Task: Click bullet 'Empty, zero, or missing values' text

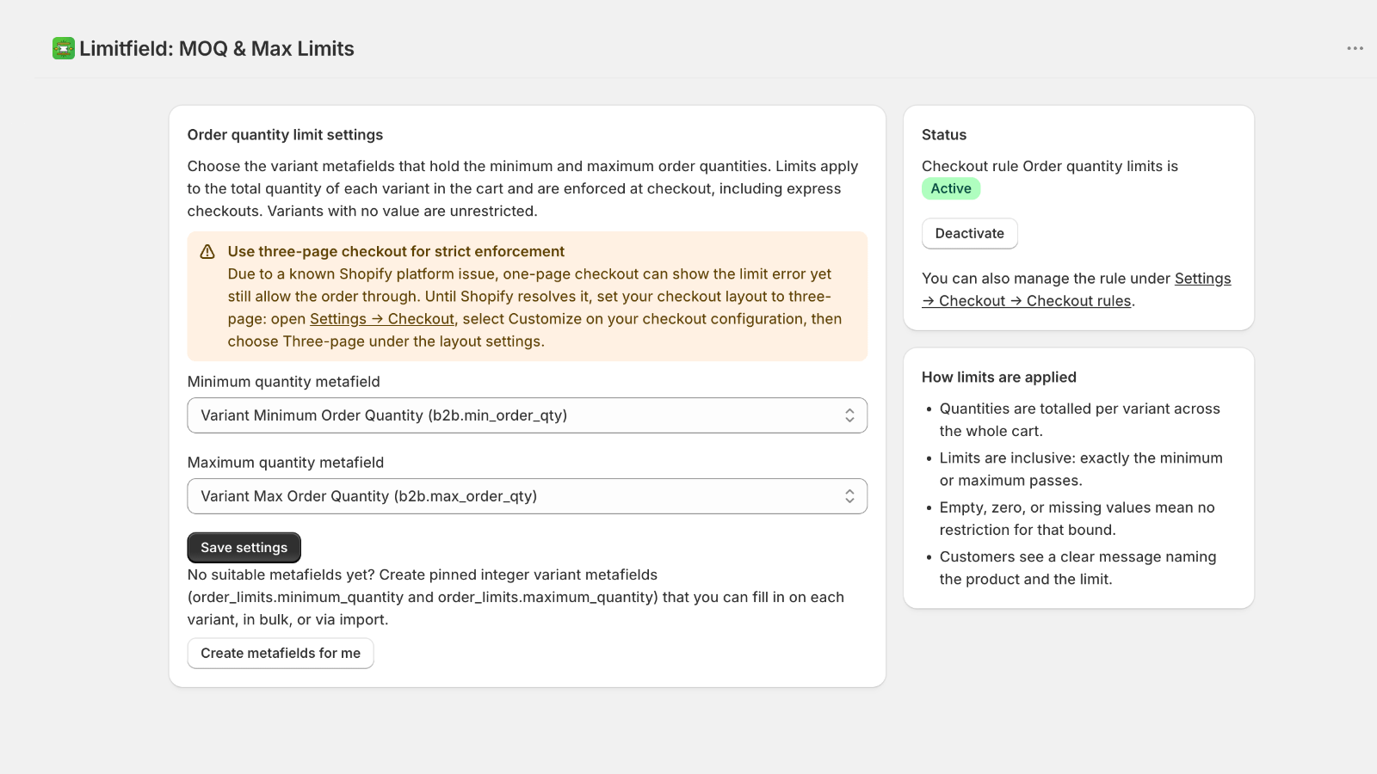Action: 1078,519
